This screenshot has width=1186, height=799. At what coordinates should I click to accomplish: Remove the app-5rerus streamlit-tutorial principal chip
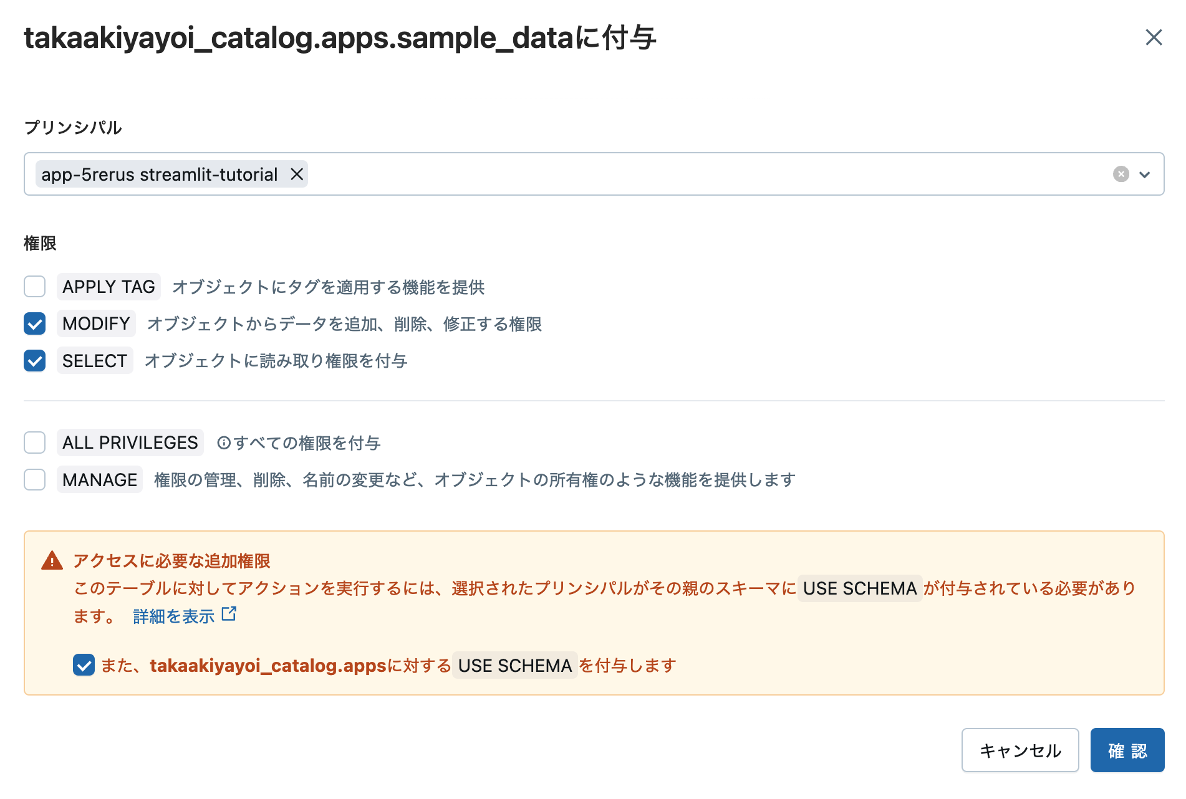tap(297, 174)
